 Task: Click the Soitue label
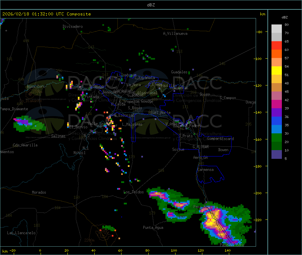[179, 149]
